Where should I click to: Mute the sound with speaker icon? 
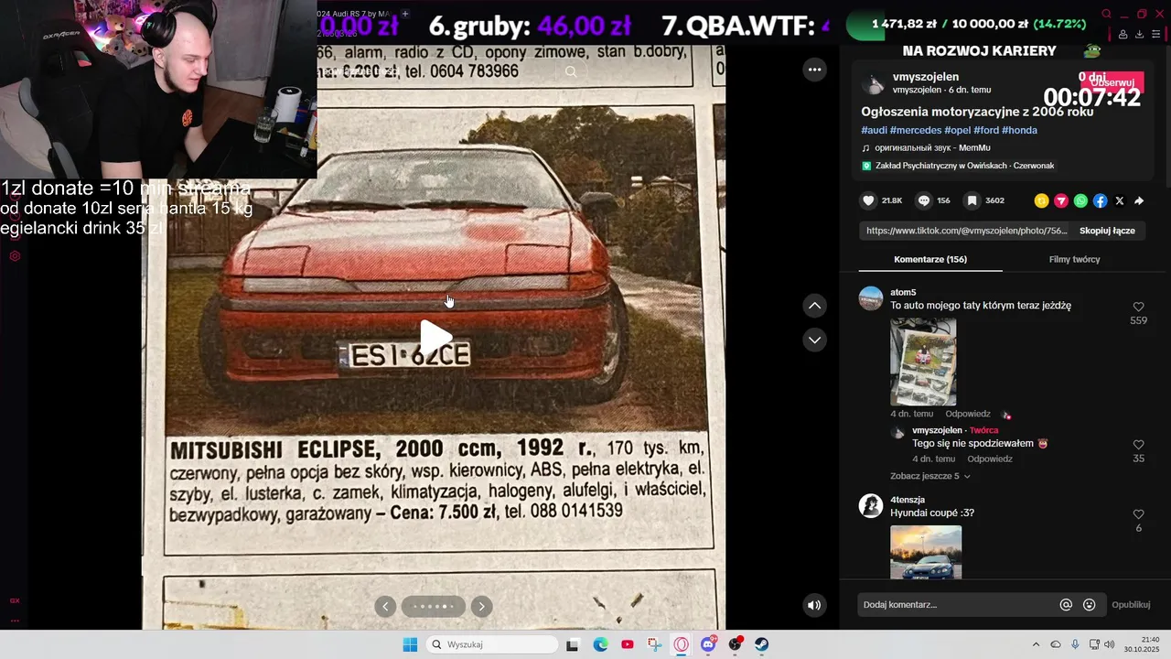tap(814, 605)
